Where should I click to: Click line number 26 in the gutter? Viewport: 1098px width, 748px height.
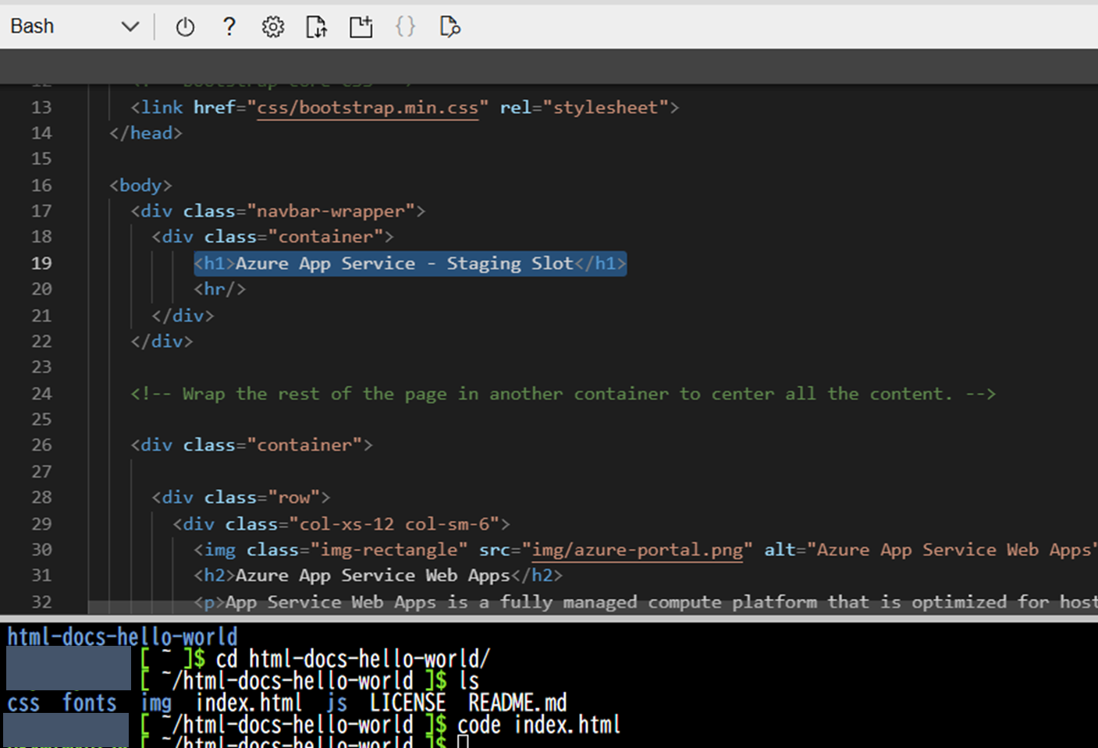click(41, 445)
